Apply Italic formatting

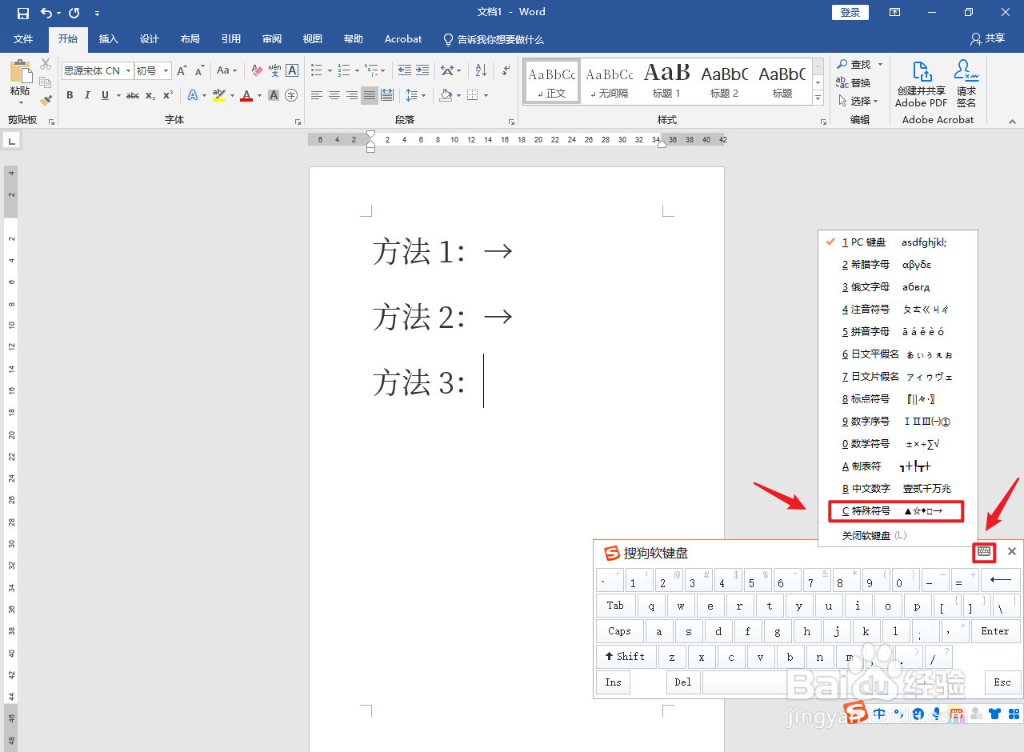coord(86,95)
